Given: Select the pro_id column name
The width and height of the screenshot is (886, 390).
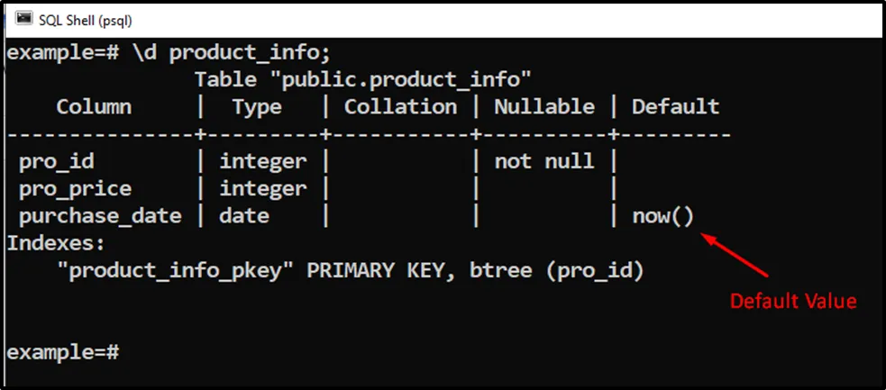Looking at the screenshot, I should tap(56, 161).
